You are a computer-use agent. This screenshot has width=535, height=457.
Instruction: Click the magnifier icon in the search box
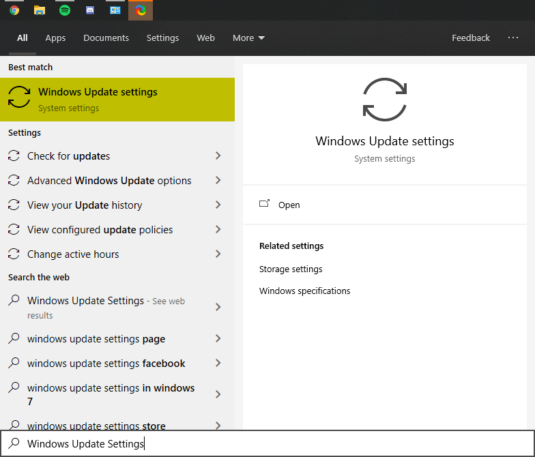14,443
